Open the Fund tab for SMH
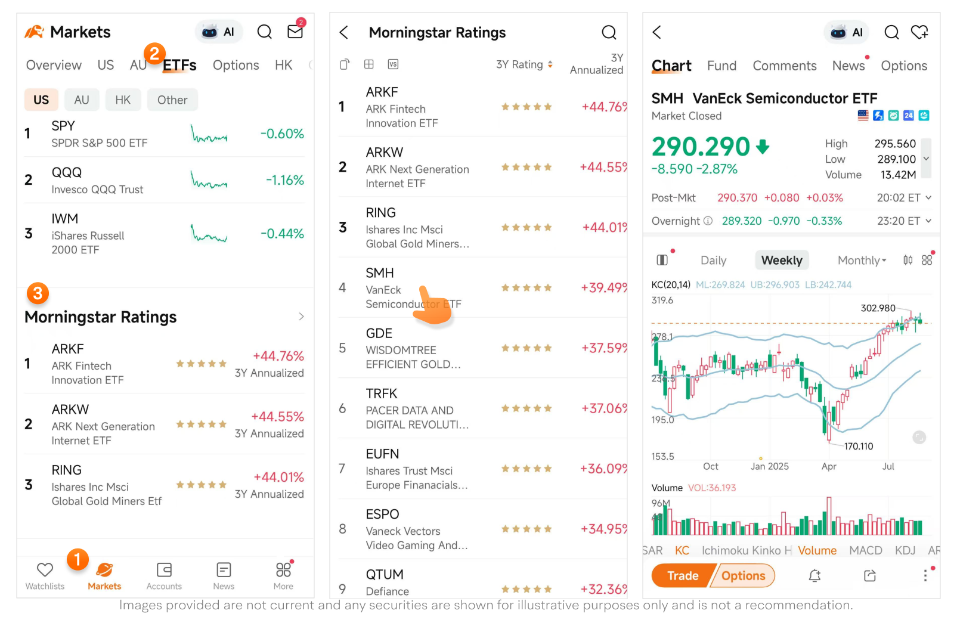The image size is (957, 626). point(721,66)
